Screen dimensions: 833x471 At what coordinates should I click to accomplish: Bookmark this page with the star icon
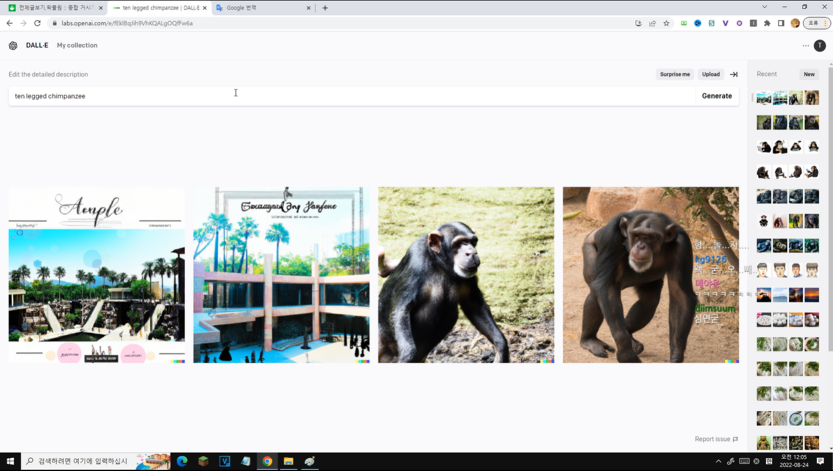666,23
